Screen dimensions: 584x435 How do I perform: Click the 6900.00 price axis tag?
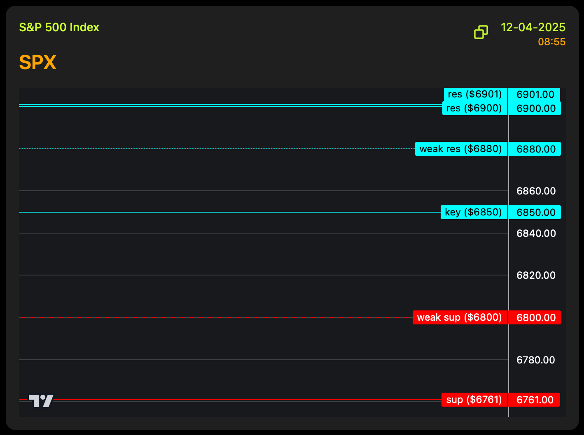click(x=535, y=108)
